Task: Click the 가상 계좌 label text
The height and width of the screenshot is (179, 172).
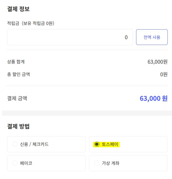Action: point(111,163)
